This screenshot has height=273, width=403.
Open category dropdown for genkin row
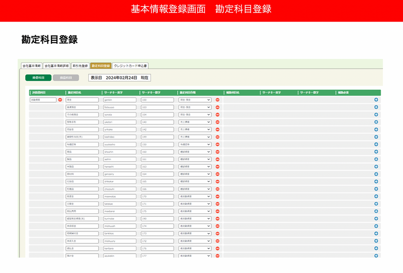(x=195, y=100)
